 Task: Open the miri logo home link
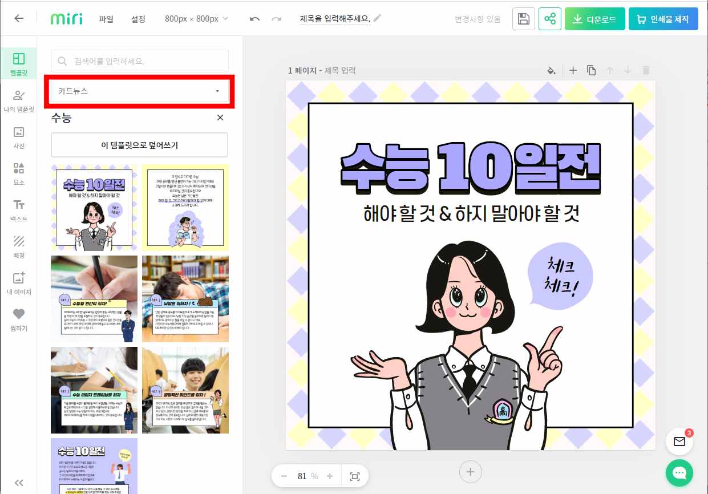pos(66,18)
